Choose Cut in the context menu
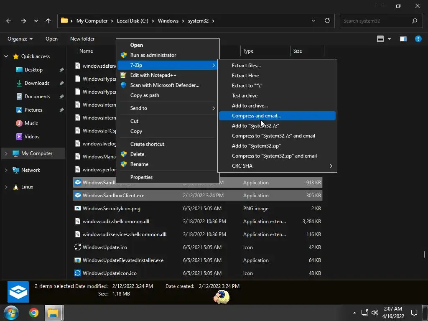The width and height of the screenshot is (428, 321). pyautogui.click(x=168, y=121)
